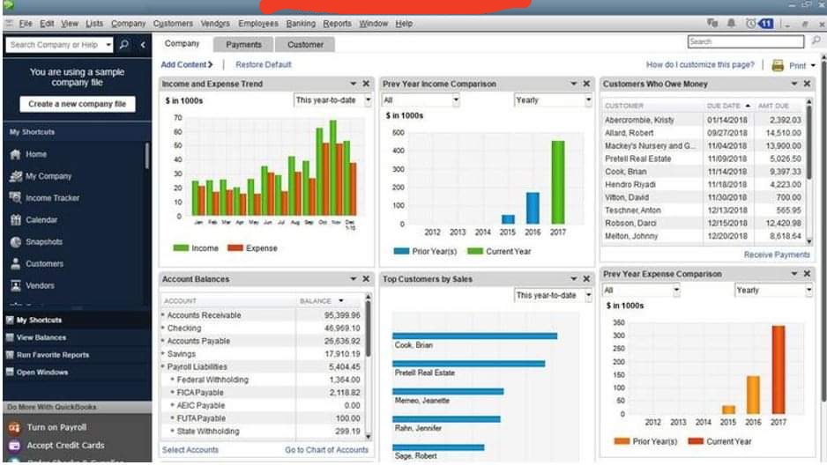The image size is (827, 465).
Task: Collapse the Income and Expense Trend panel arrow
Action: 353,83
